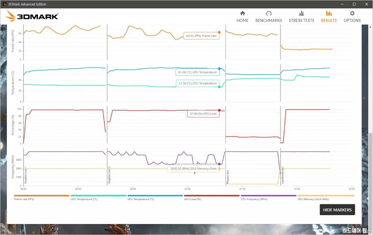Click the '2000.50 (MHz) GPU Memory Clock' tooltip
This screenshot has width=373, height=235.
click(193, 169)
